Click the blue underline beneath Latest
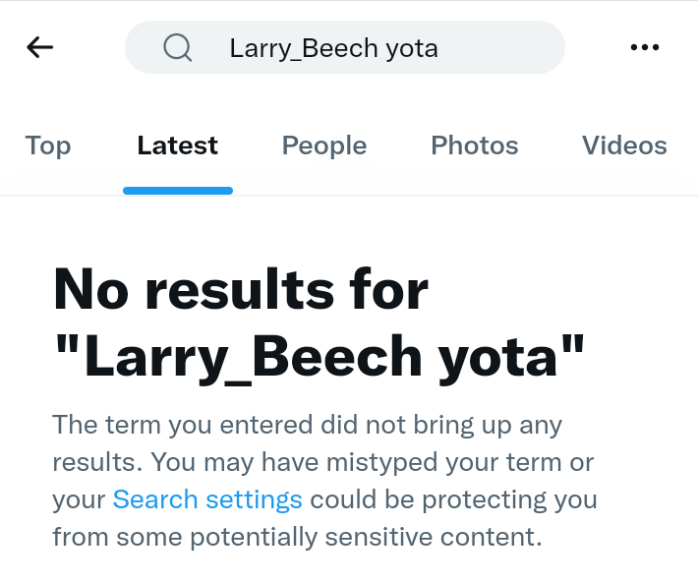 (178, 191)
